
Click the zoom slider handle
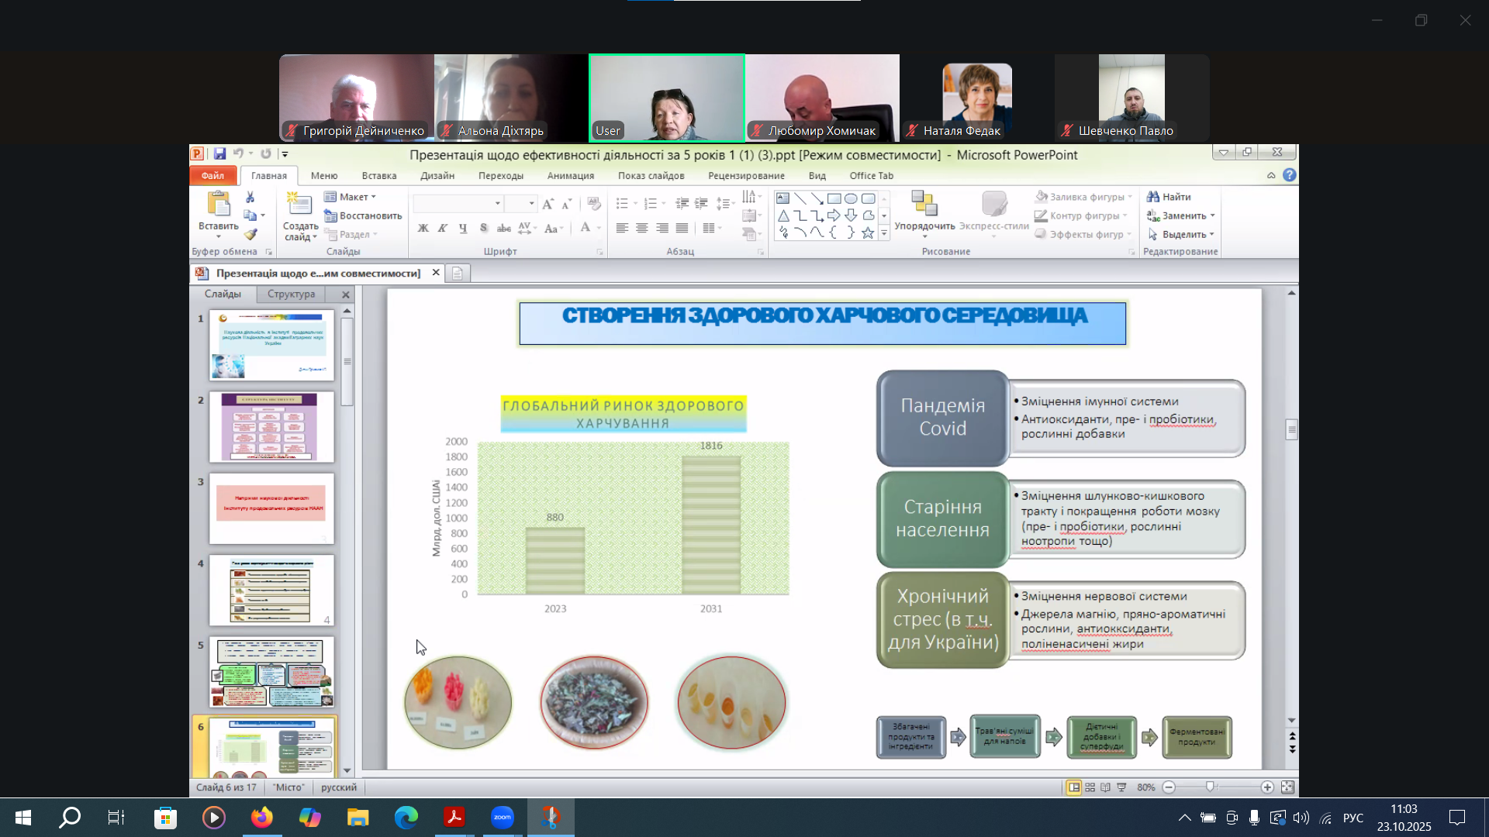point(1210,787)
